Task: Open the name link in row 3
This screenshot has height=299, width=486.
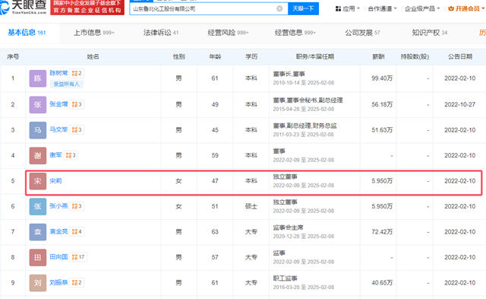Action: 58,129
